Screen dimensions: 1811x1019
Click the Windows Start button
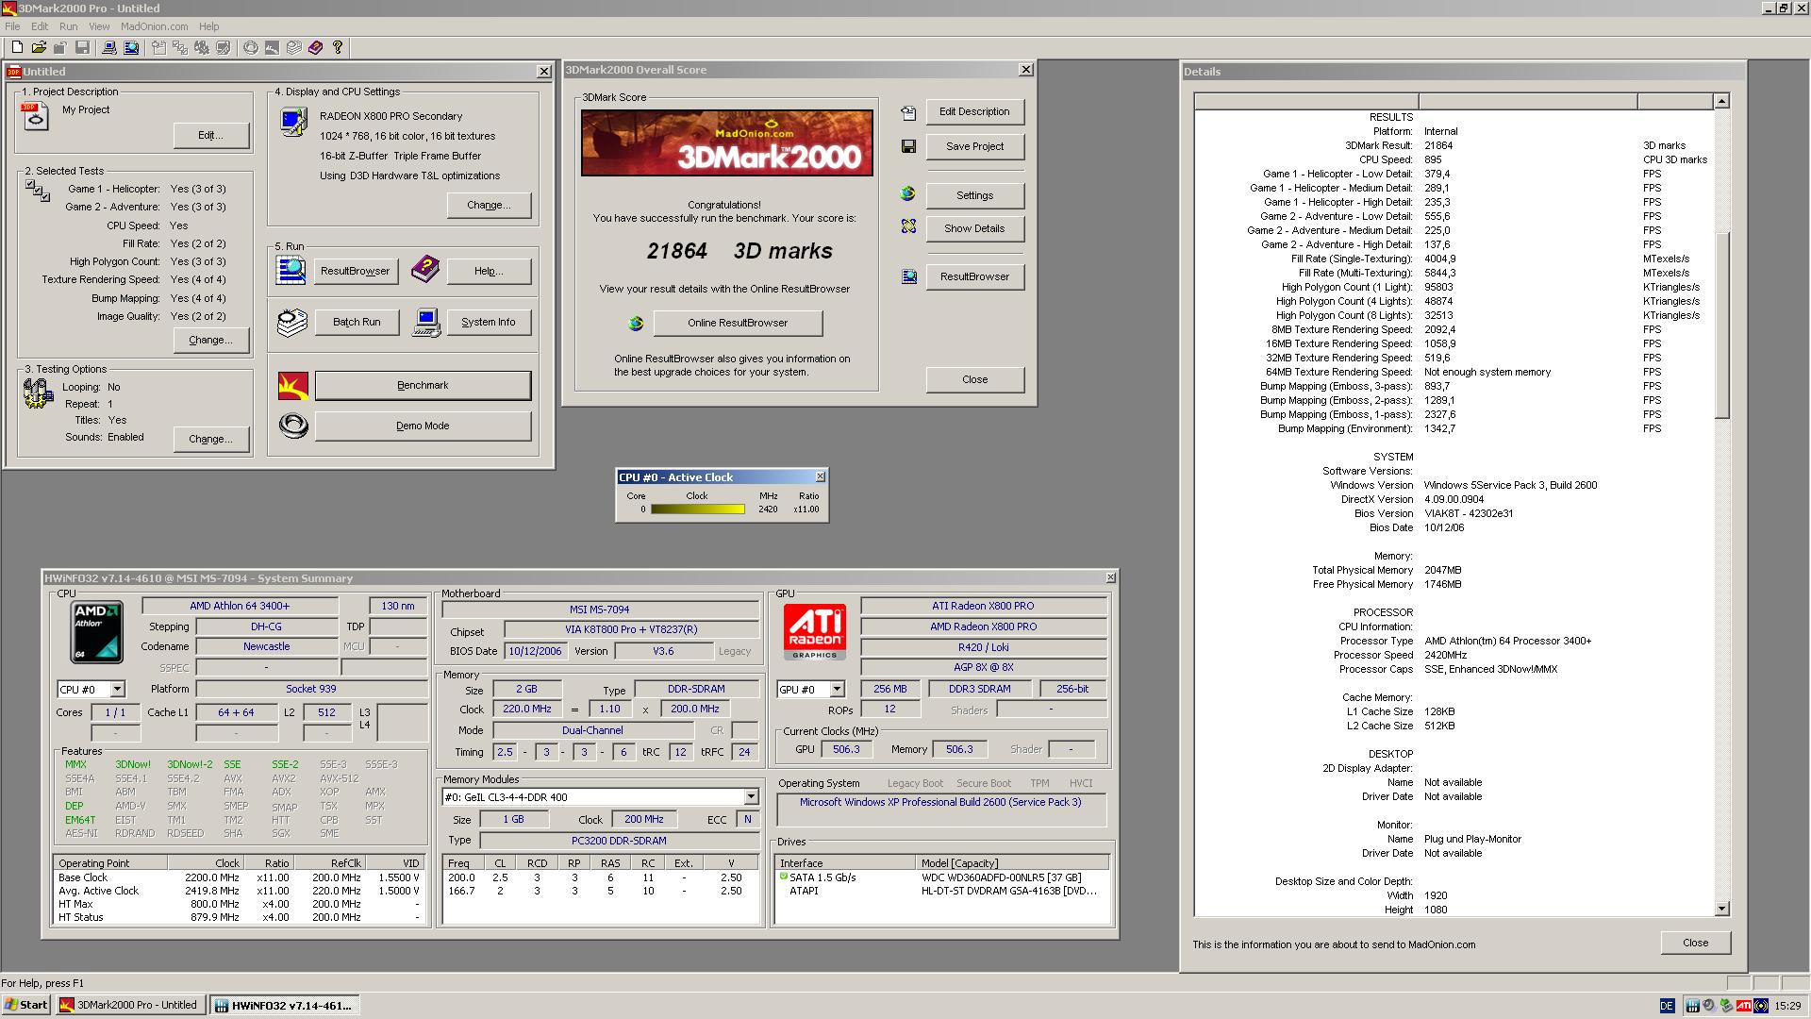coord(26,1005)
